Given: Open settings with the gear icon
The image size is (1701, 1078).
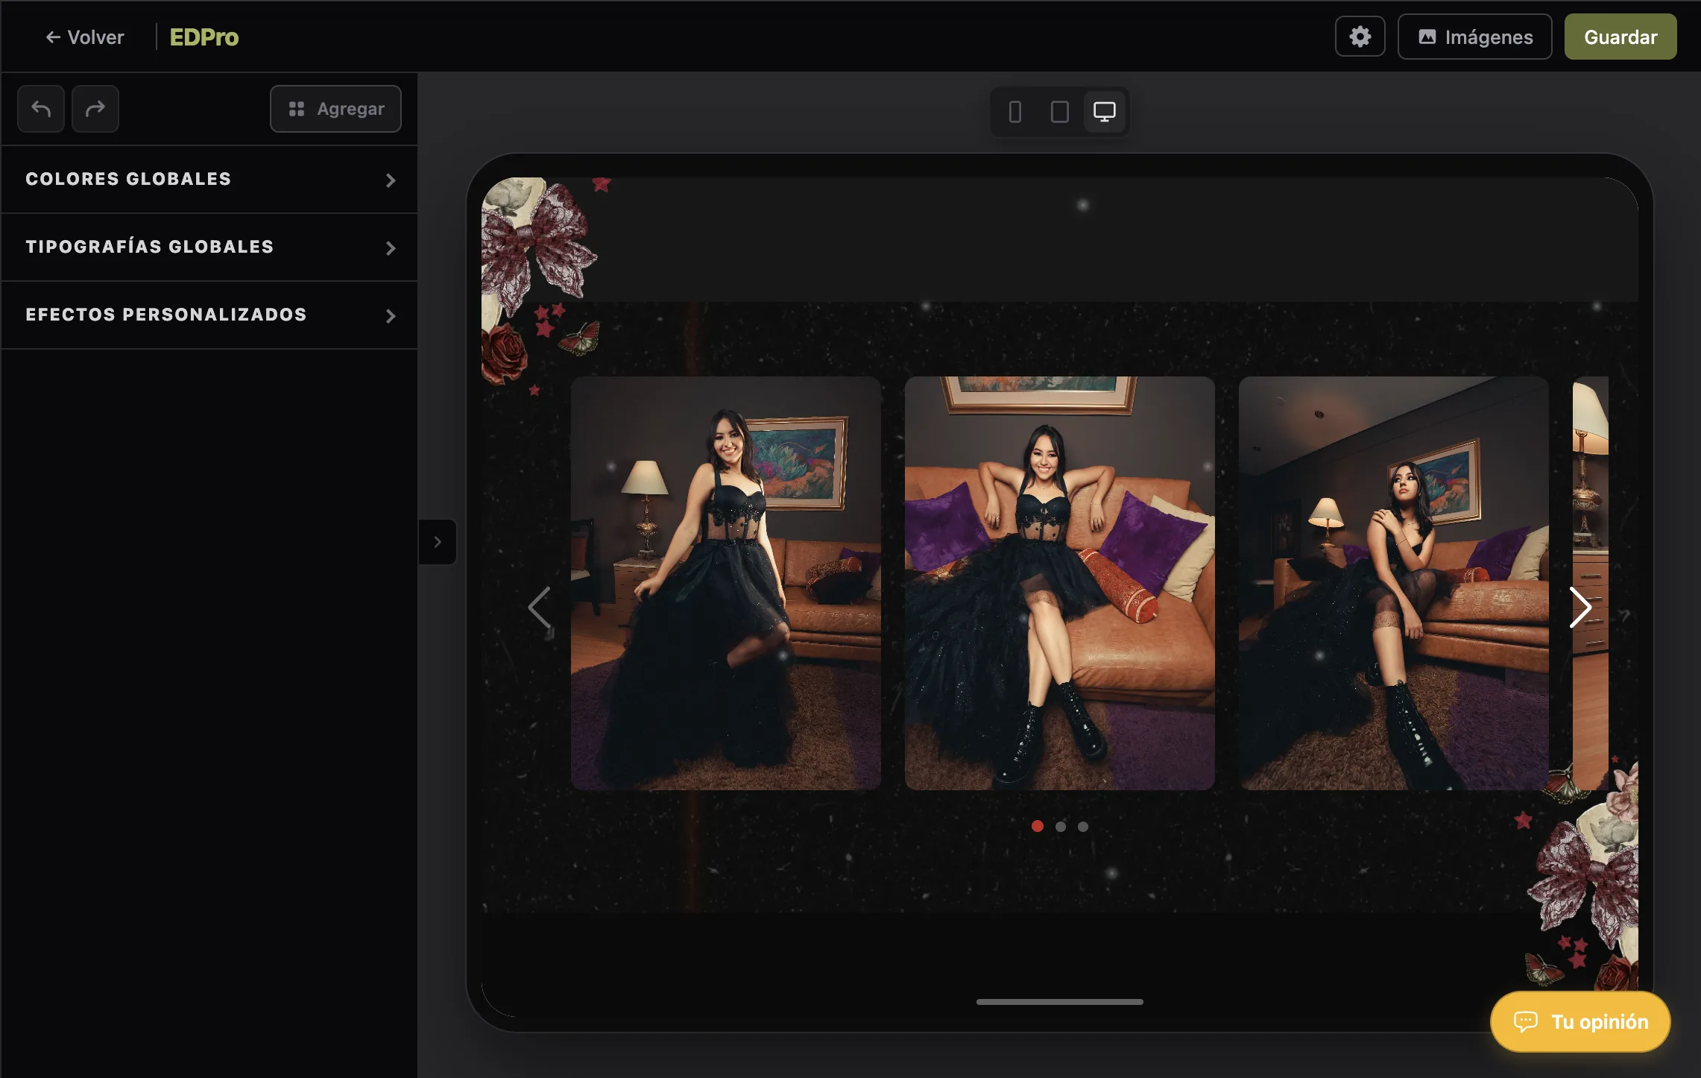Looking at the screenshot, I should tap(1360, 37).
